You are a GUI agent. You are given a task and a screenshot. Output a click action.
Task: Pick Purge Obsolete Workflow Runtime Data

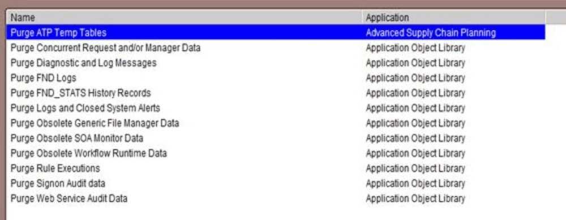click(x=88, y=153)
